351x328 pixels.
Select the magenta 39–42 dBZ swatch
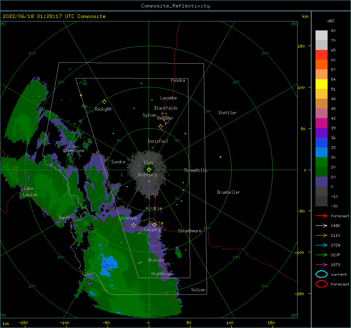(x=321, y=123)
